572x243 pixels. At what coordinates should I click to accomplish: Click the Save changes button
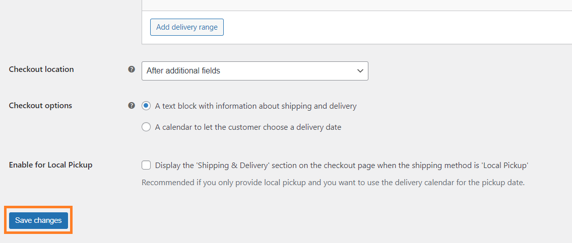(38, 220)
